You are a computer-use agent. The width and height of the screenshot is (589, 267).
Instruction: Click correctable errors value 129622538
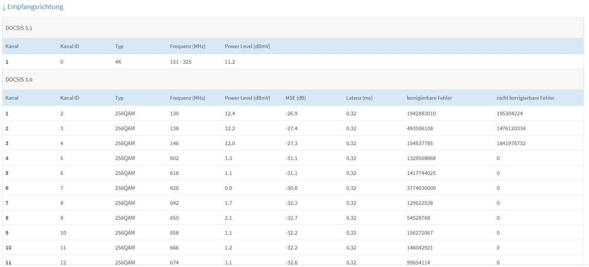[420, 203]
